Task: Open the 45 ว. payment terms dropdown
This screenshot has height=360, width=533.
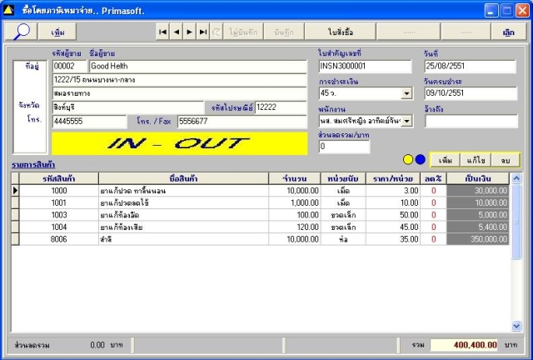Action: point(406,93)
